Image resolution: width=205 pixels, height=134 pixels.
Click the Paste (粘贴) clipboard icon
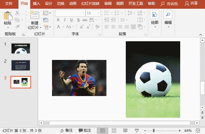coord(8,16)
